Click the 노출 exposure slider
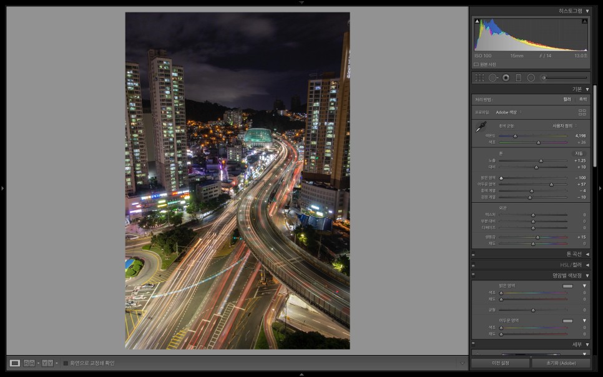This screenshot has width=603, height=377. (x=533, y=161)
